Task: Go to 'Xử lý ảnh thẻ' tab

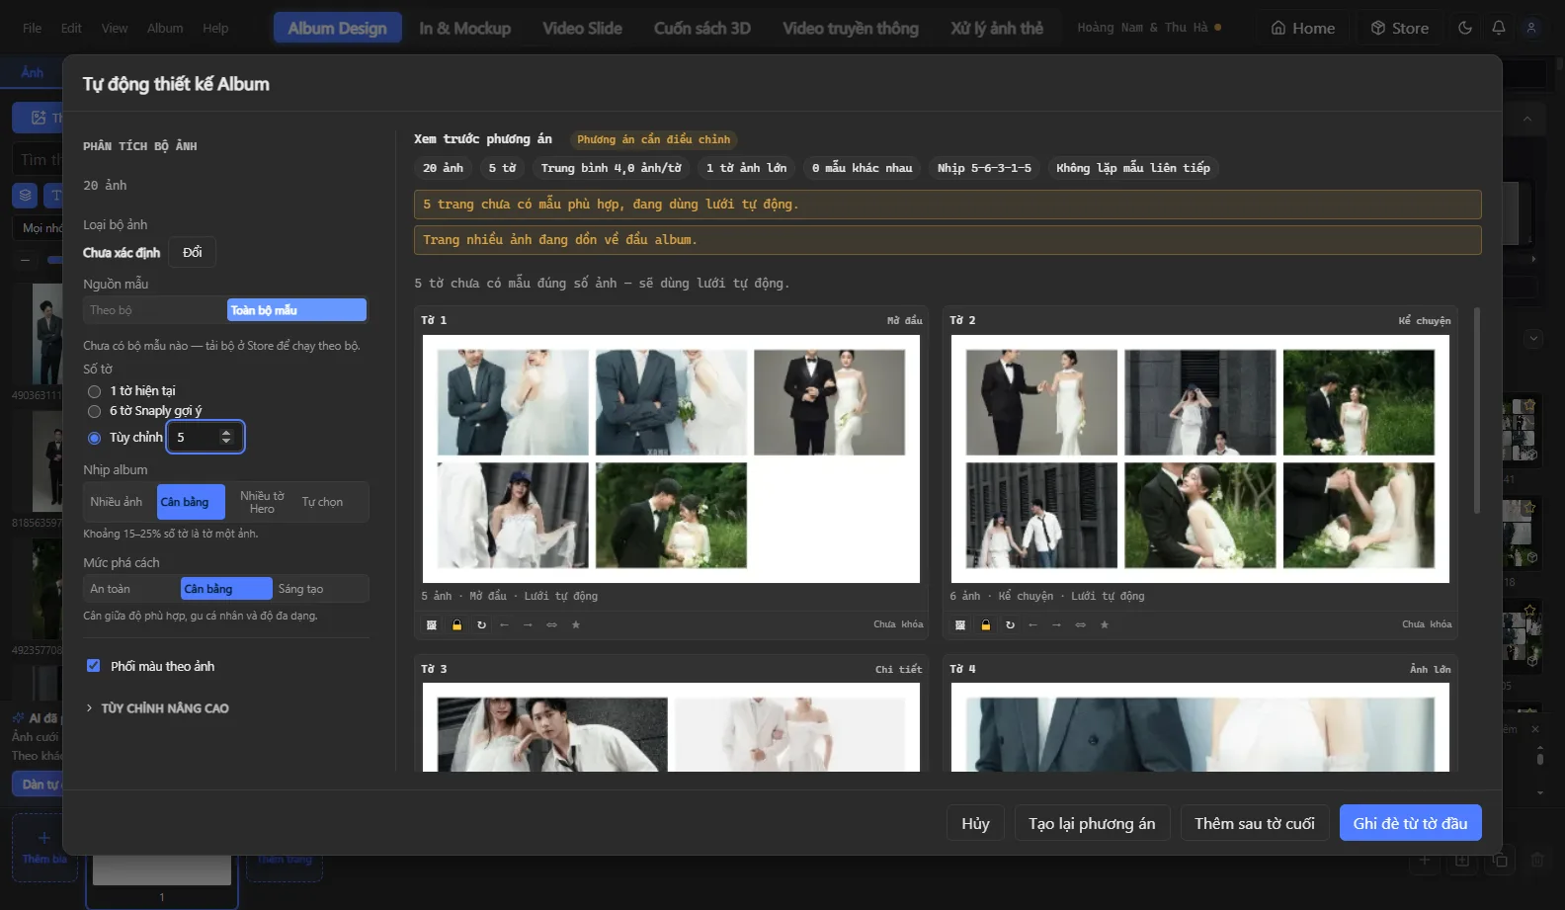Action: click(x=997, y=28)
